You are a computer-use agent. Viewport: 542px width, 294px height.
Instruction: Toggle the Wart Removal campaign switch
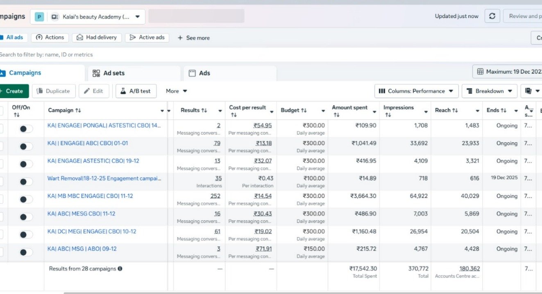pos(26,182)
